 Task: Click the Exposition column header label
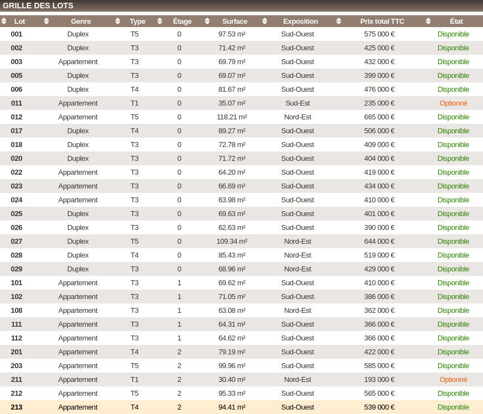point(300,21)
